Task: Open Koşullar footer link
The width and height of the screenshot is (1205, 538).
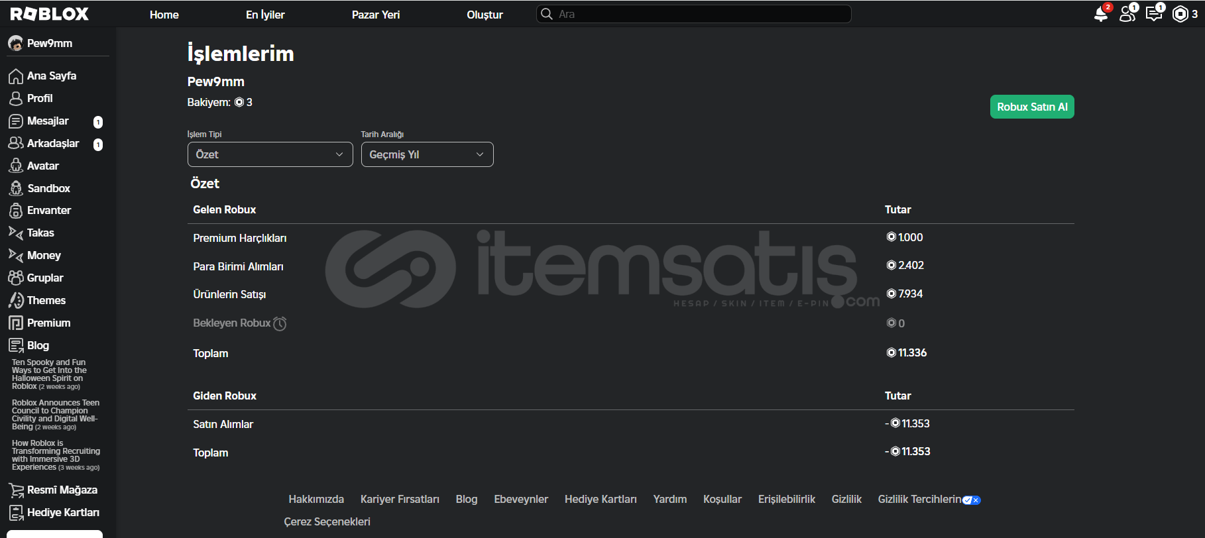Action: 722,499
